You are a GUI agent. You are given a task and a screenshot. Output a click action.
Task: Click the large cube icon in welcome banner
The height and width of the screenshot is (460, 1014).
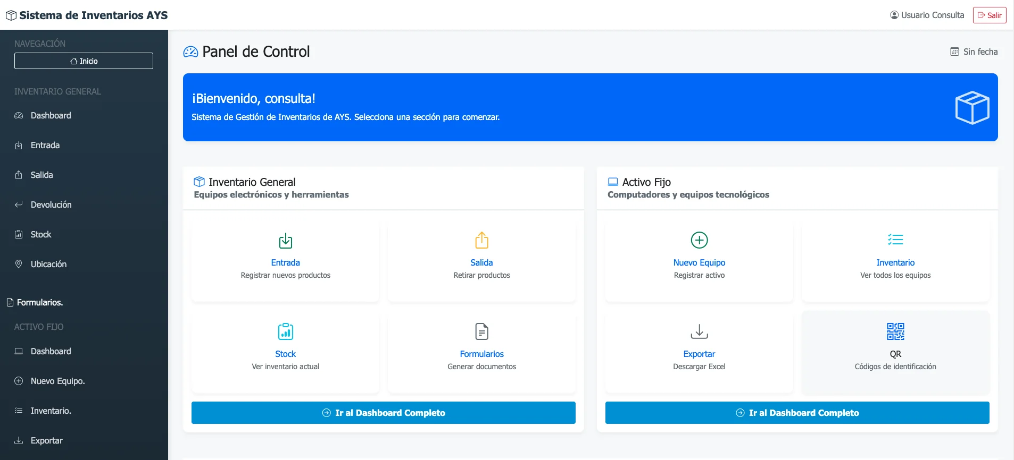(x=972, y=107)
